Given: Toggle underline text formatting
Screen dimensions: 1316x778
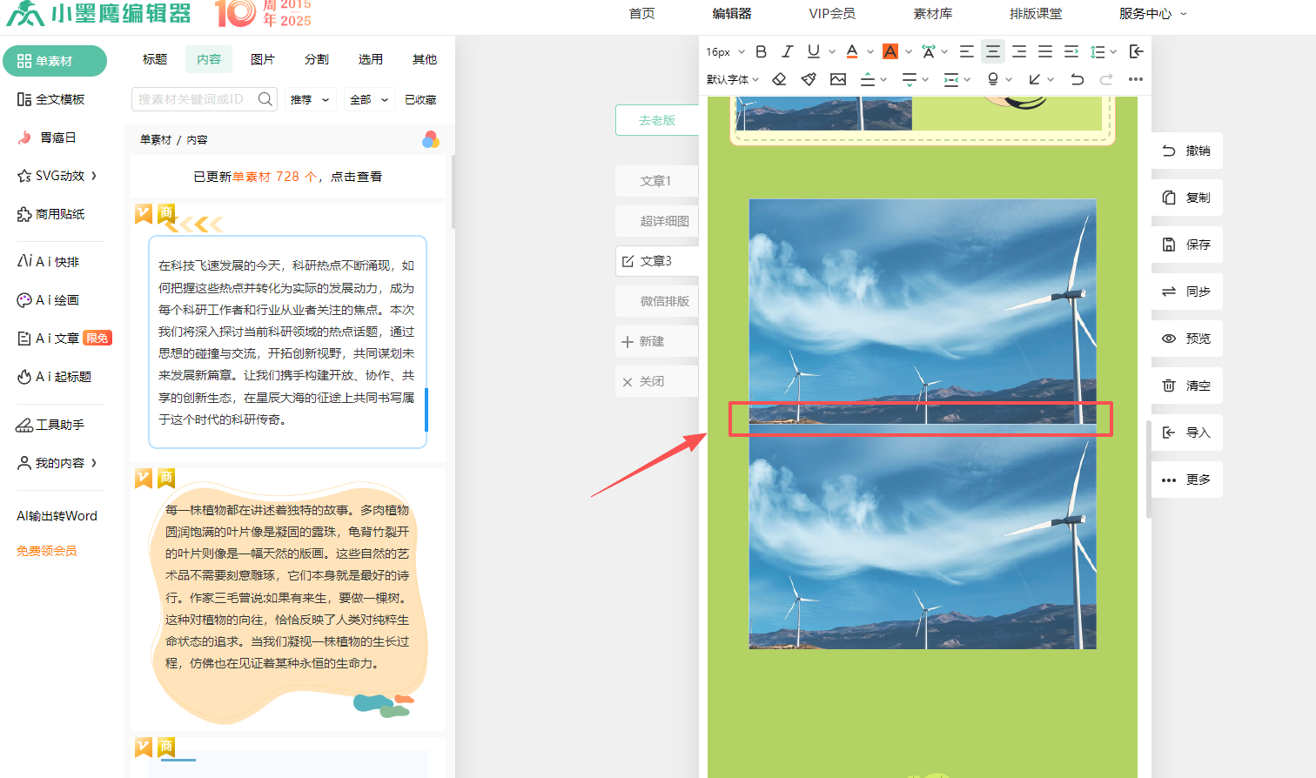Looking at the screenshot, I should [813, 51].
